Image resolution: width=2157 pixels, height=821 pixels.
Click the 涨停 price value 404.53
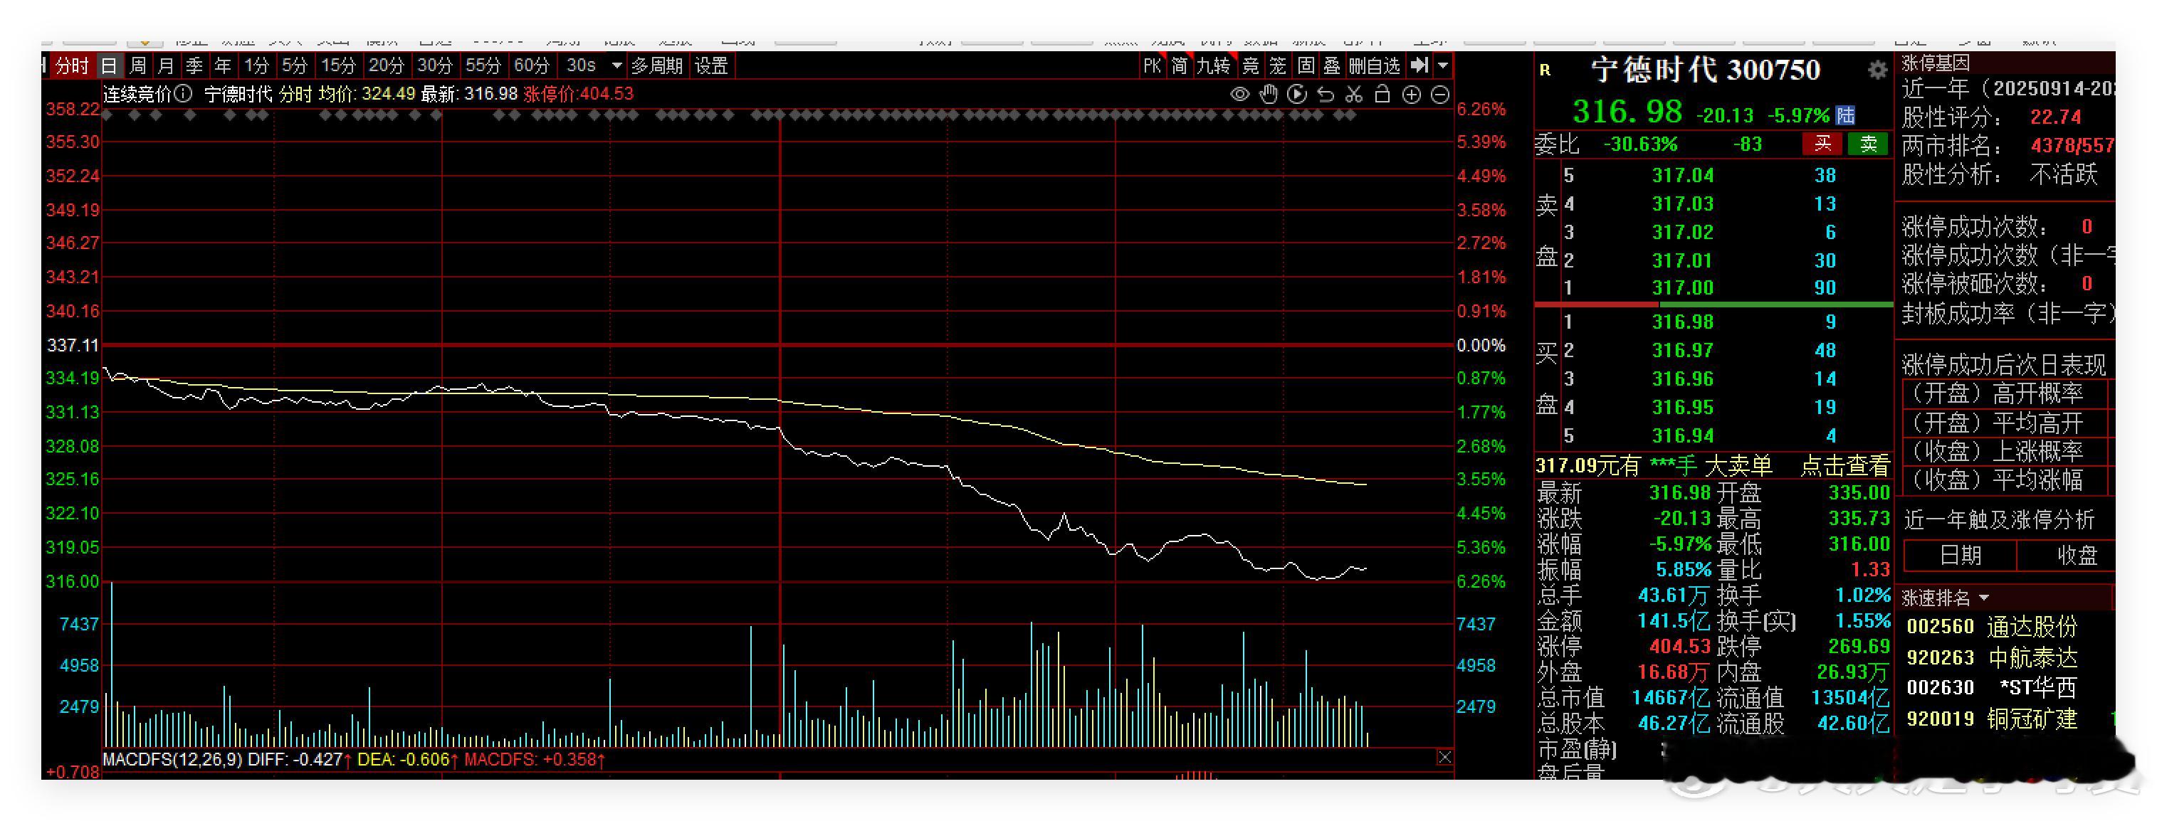pos(1680,647)
